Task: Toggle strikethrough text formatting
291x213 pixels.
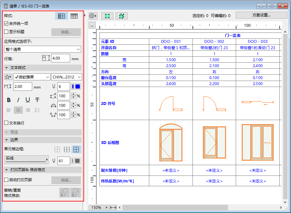Action: click(x=37, y=100)
